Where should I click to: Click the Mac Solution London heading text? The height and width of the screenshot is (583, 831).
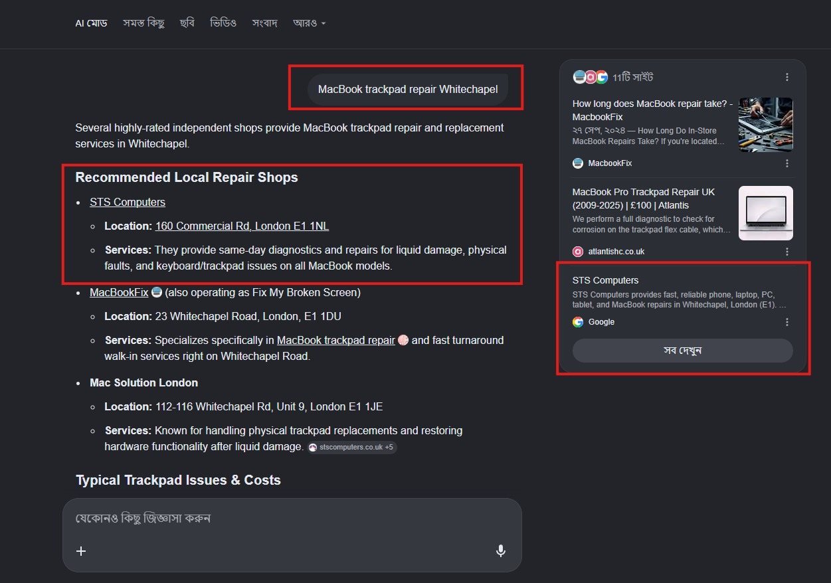143,382
